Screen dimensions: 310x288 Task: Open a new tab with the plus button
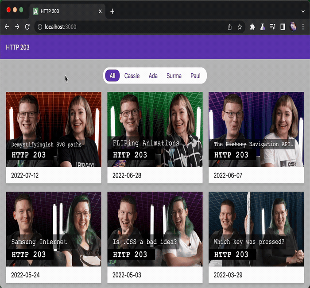click(112, 11)
